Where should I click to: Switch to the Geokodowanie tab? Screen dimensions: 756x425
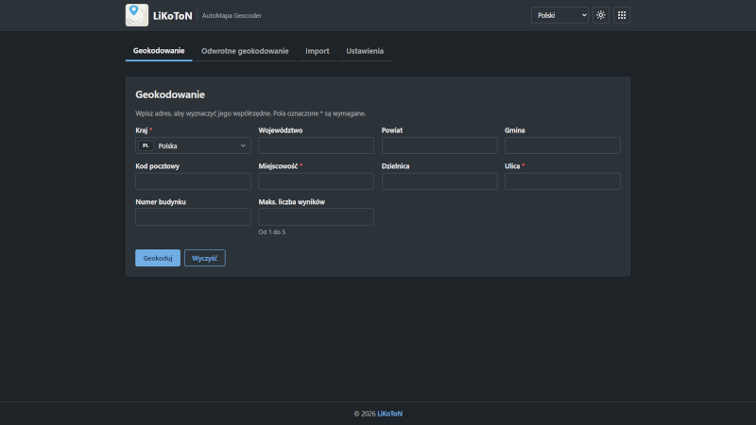pyautogui.click(x=159, y=51)
